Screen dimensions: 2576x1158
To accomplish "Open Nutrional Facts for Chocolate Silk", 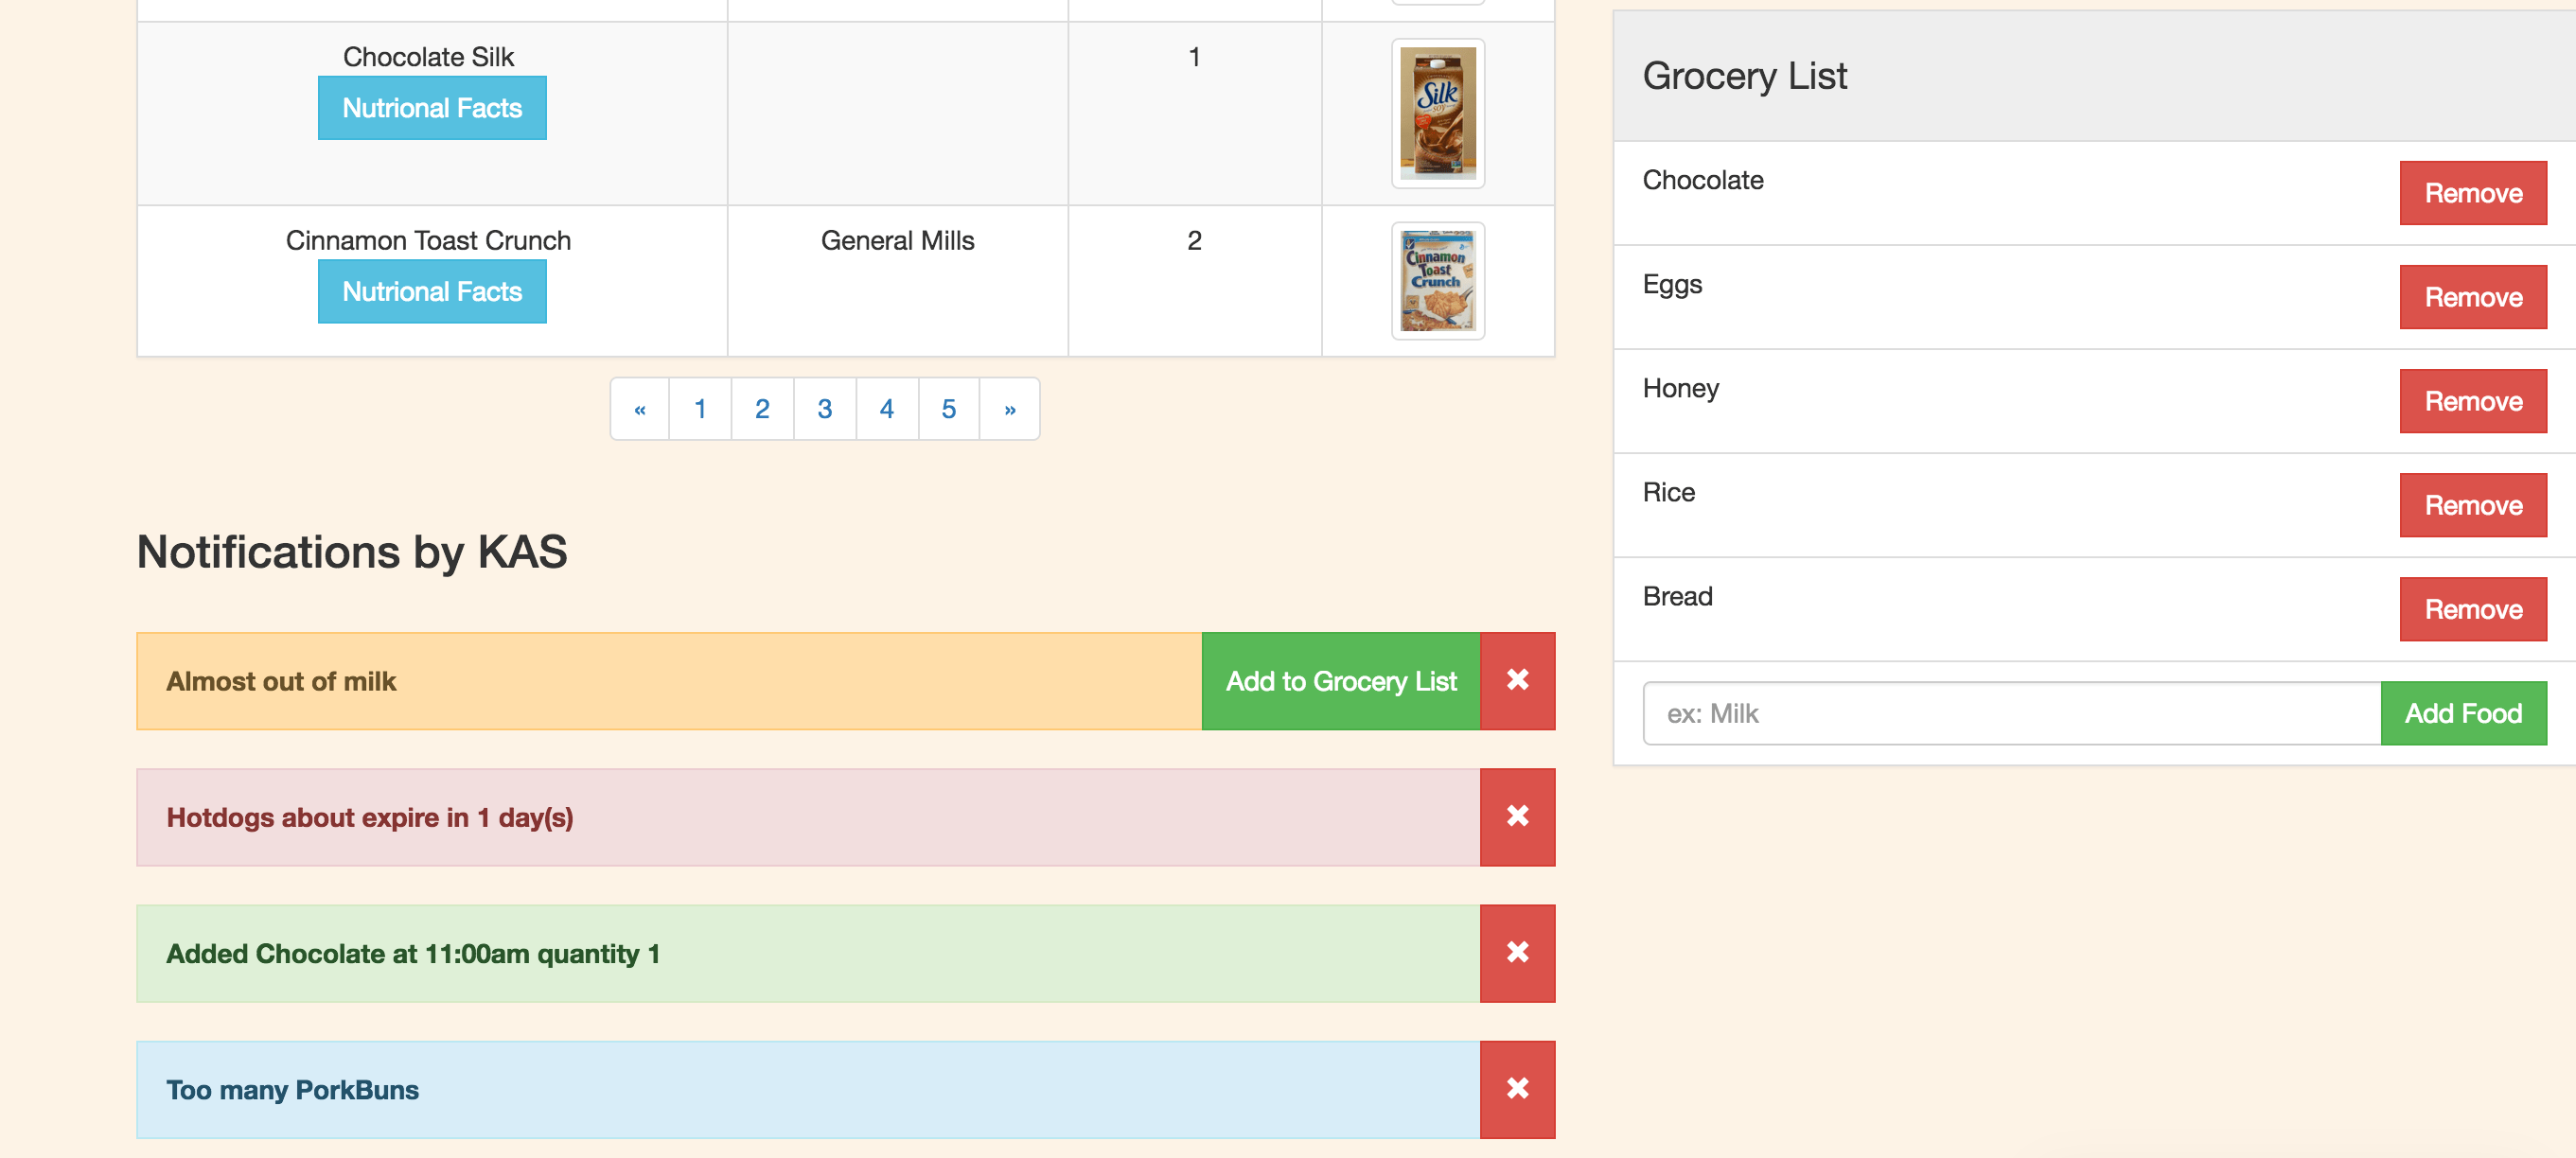I will 431,108.
